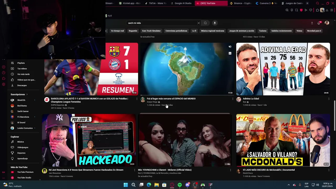The width and height of the screenshot is (336, 189).
Task: Open the Playlists sidebar icon
Action: coord(12,63)
